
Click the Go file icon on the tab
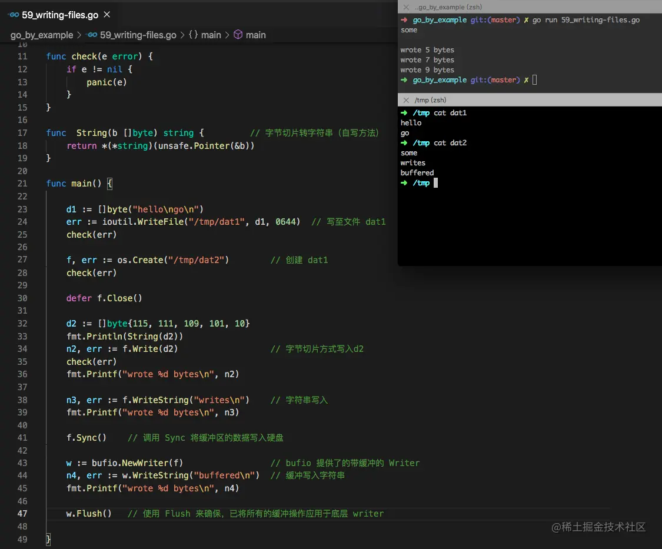14,15
